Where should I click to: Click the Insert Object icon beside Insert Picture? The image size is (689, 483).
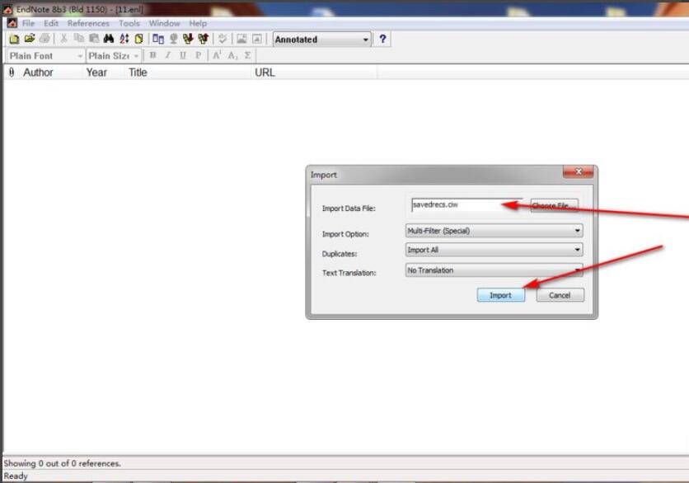coord(257,39)
